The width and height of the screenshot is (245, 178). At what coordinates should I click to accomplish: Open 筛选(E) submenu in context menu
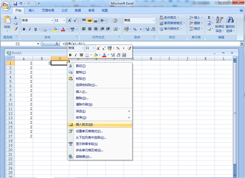pyautogui.click(x=99, y=111)
